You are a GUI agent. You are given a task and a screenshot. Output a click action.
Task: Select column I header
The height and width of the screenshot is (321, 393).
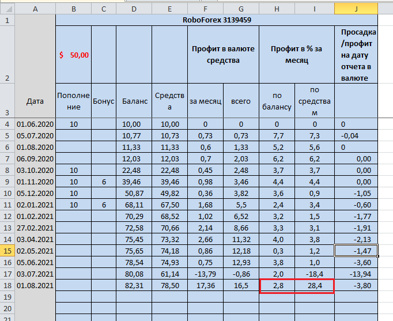click(x=315, y=9)
